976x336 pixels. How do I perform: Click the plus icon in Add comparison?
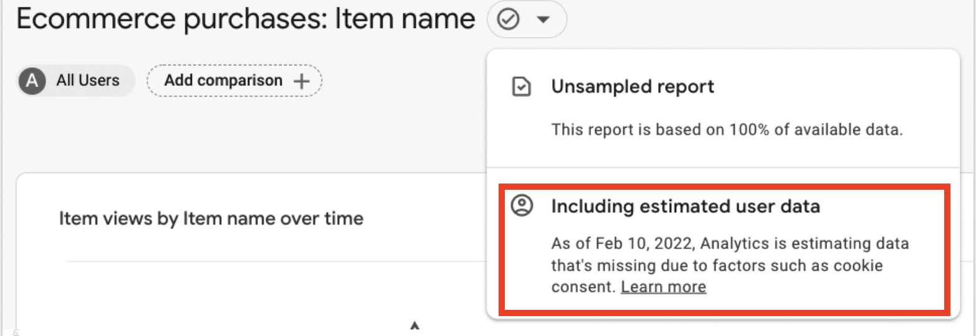point(302,81)
